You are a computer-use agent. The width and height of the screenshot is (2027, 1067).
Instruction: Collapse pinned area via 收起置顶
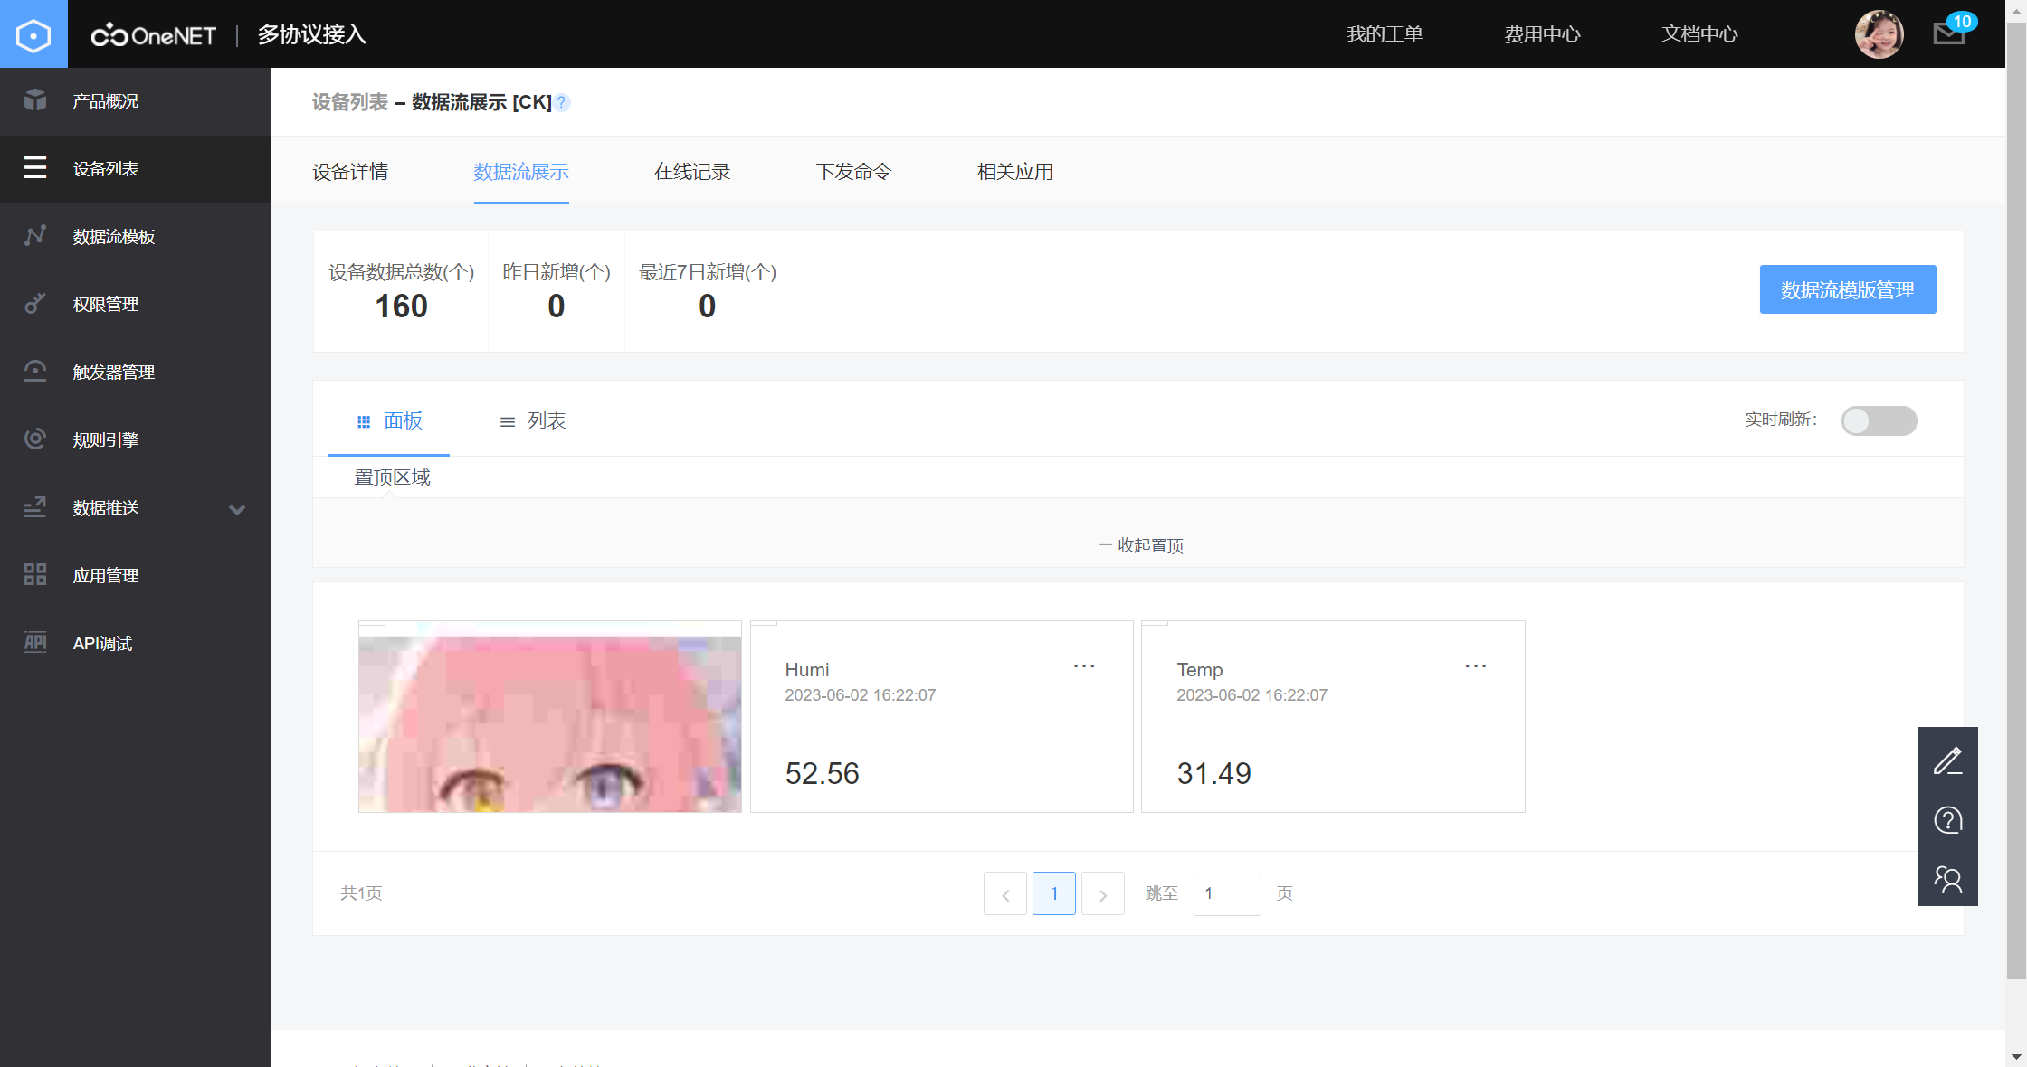tap(1141, 545)
